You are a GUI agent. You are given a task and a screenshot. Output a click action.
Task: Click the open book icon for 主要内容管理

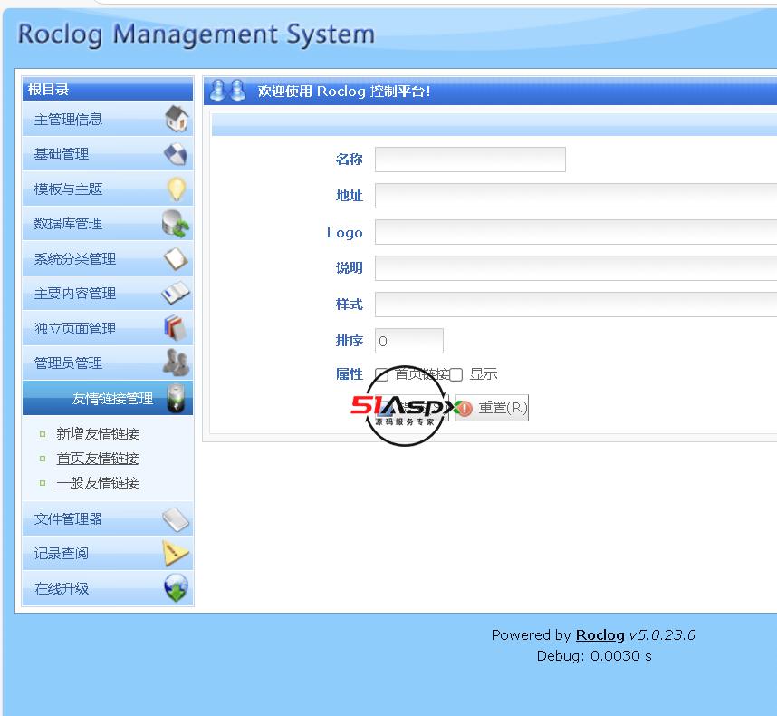tap(176, 293)
